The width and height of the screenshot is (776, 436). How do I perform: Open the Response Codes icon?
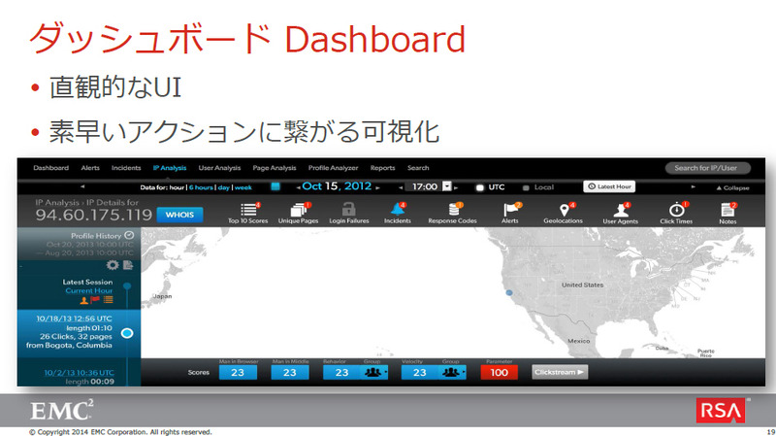[454, 209]
